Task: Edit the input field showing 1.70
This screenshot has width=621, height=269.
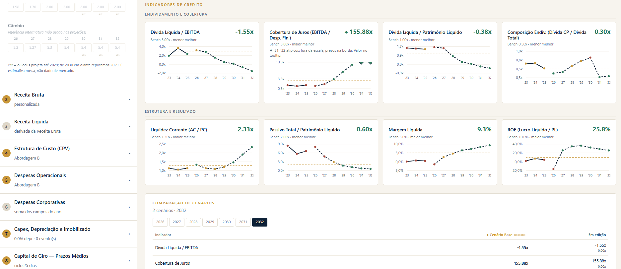Action: pos(33,7)
